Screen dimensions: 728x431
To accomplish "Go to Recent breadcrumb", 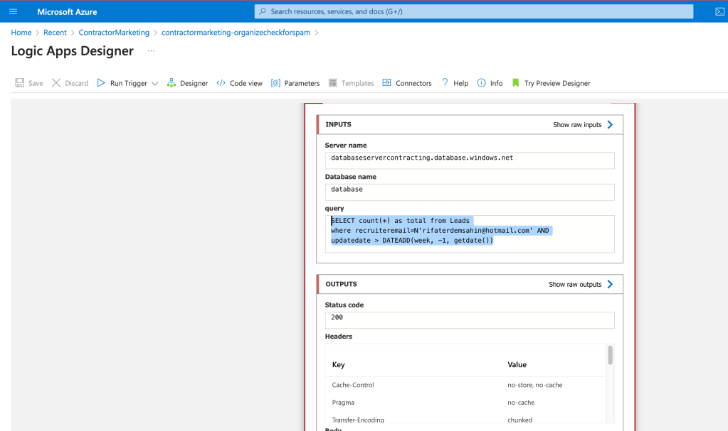I will 55,33.
